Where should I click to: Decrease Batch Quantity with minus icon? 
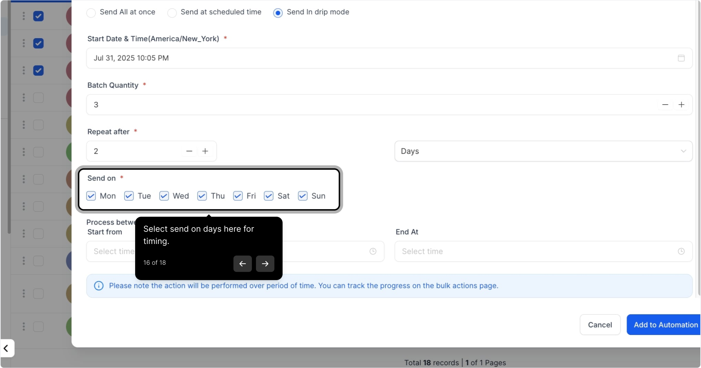click(x=665, y=105)
